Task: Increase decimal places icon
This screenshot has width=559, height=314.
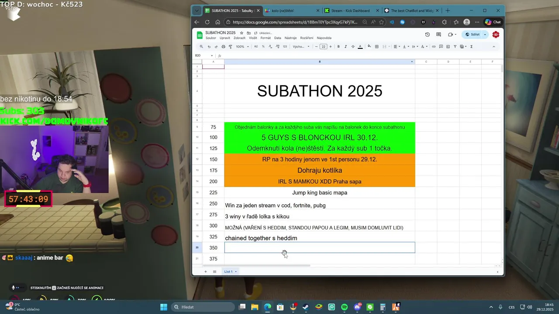Action: click(277, 47)
